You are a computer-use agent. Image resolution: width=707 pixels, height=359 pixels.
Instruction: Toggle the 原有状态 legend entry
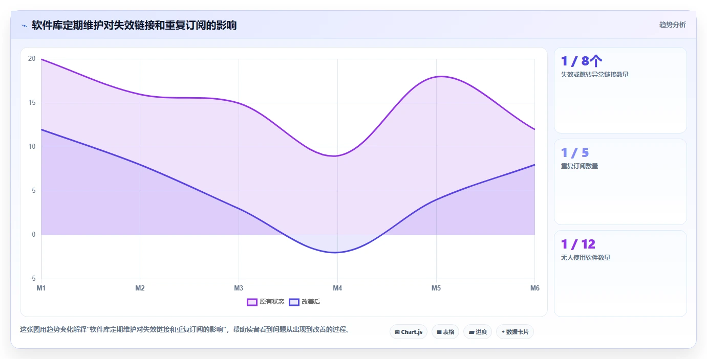pos(266,302)
